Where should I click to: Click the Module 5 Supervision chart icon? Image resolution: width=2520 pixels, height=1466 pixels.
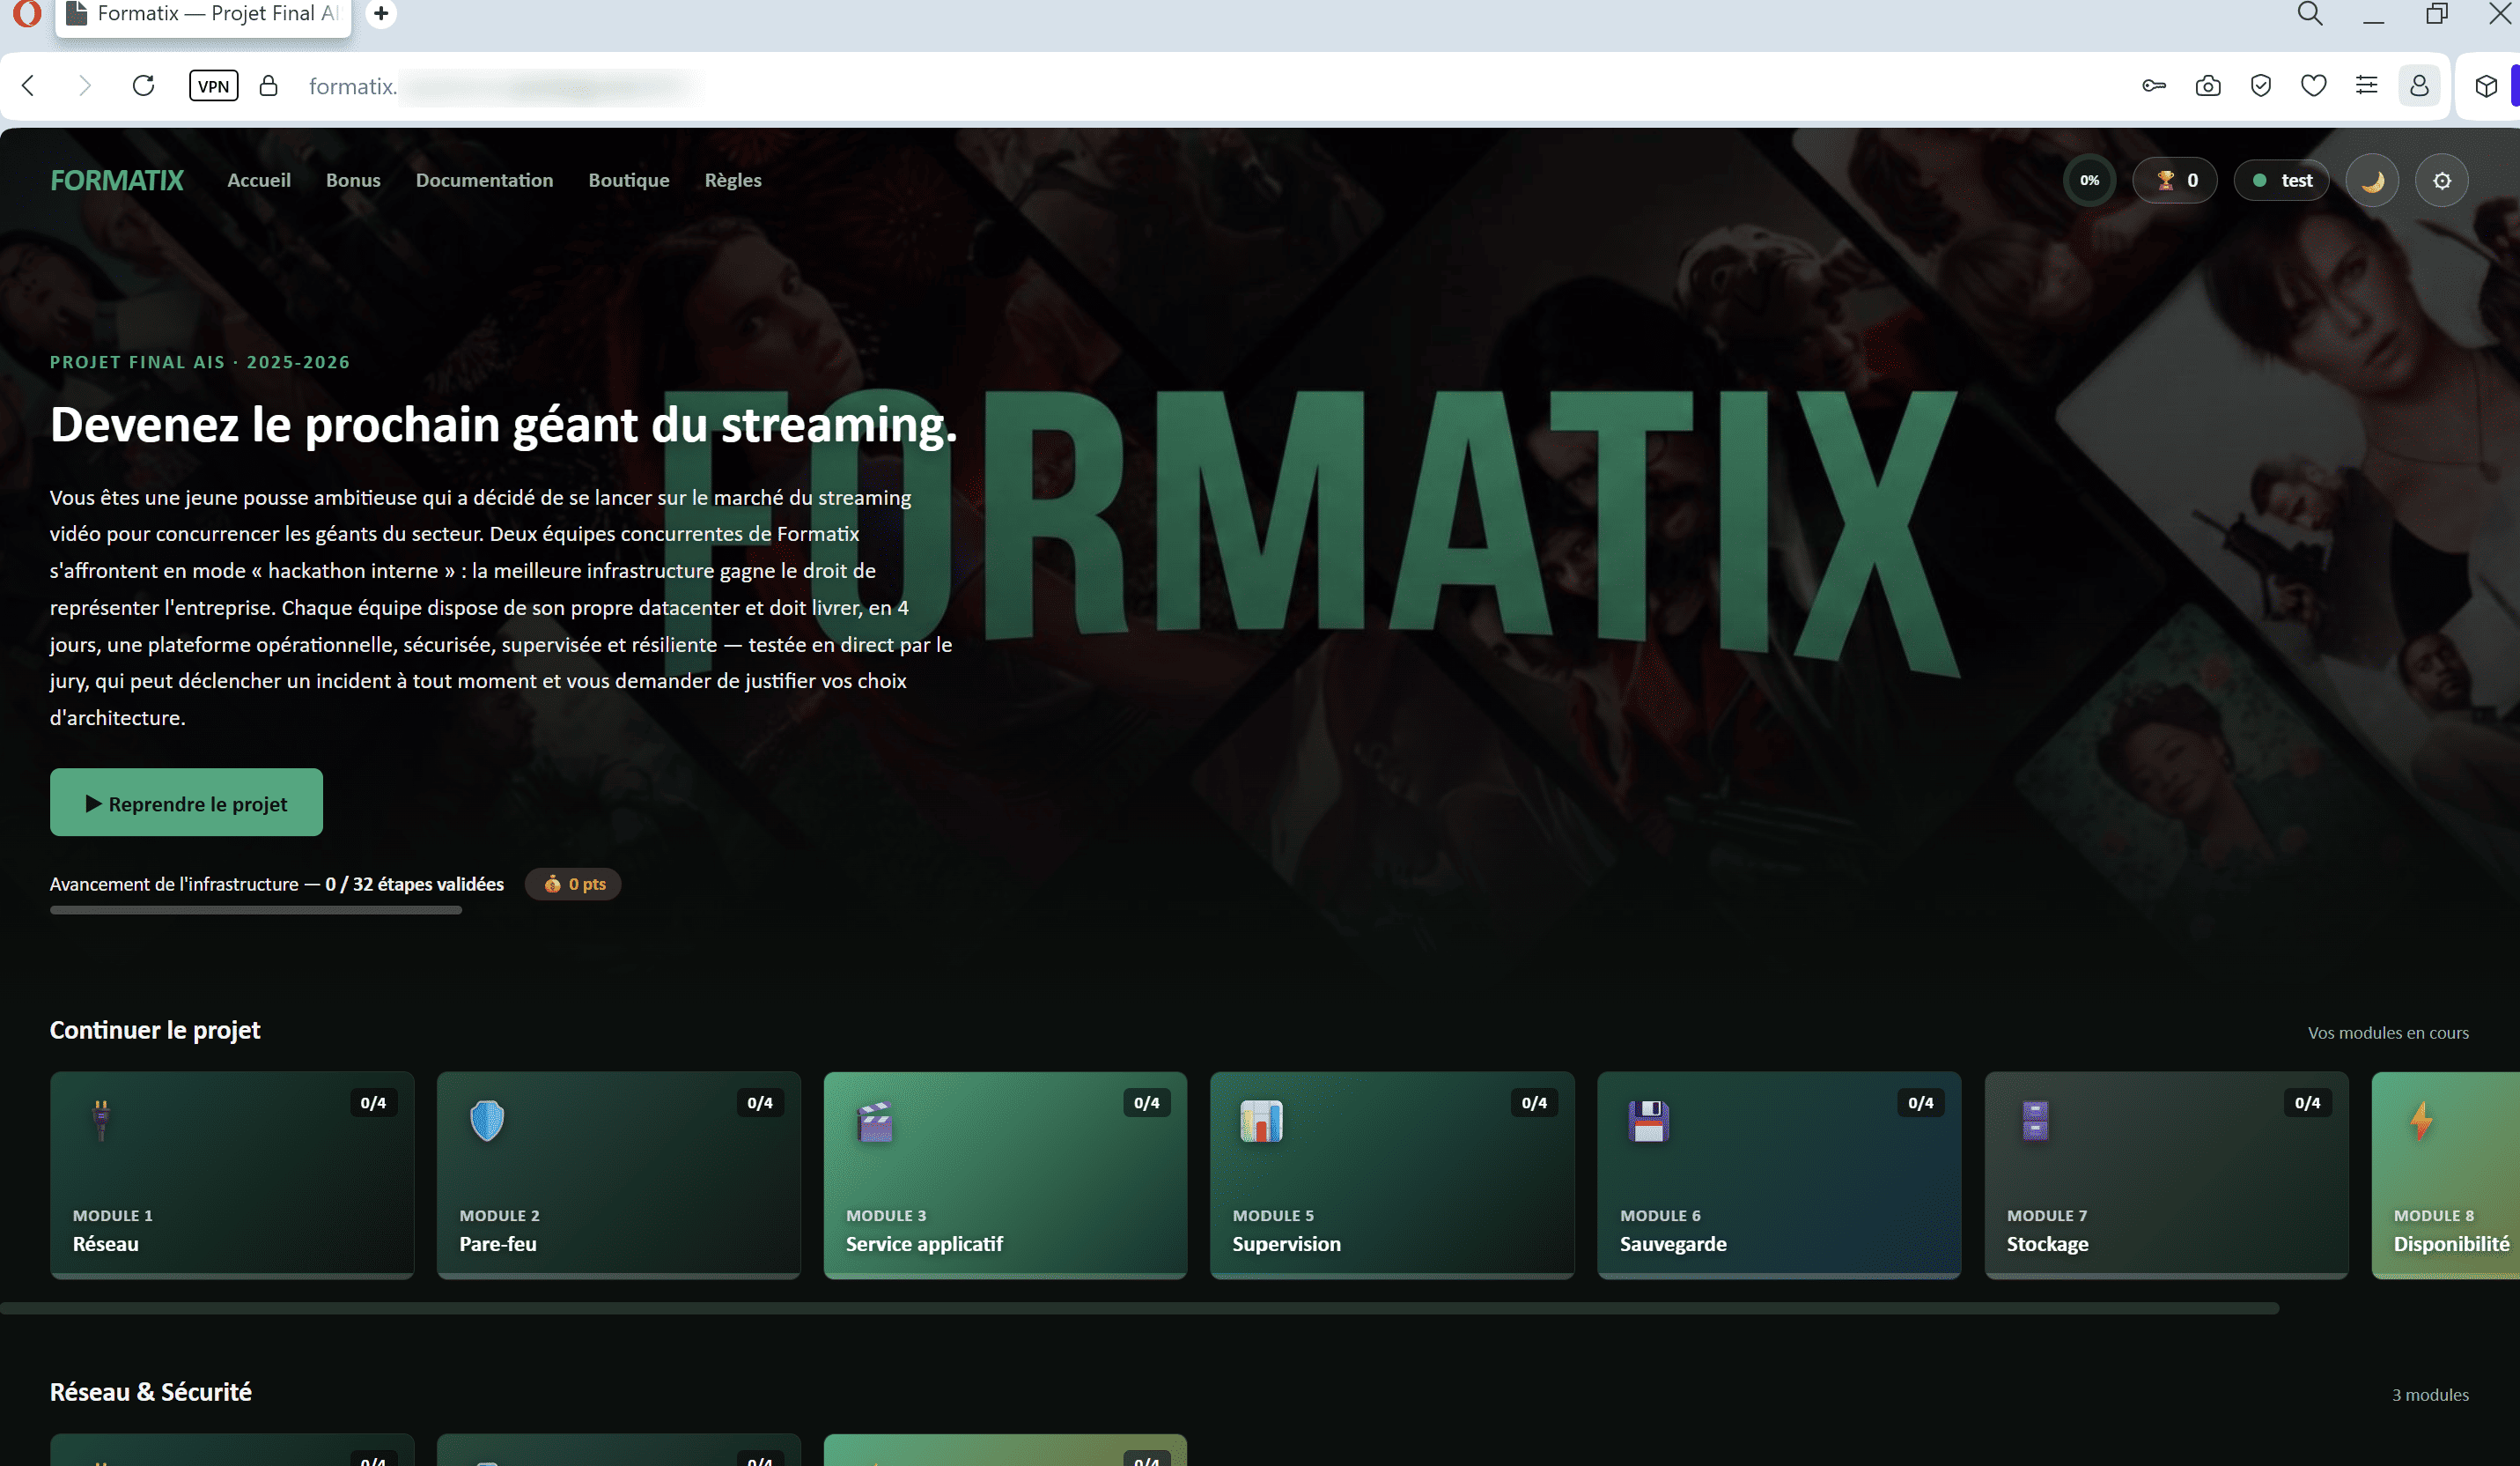1261,1121
